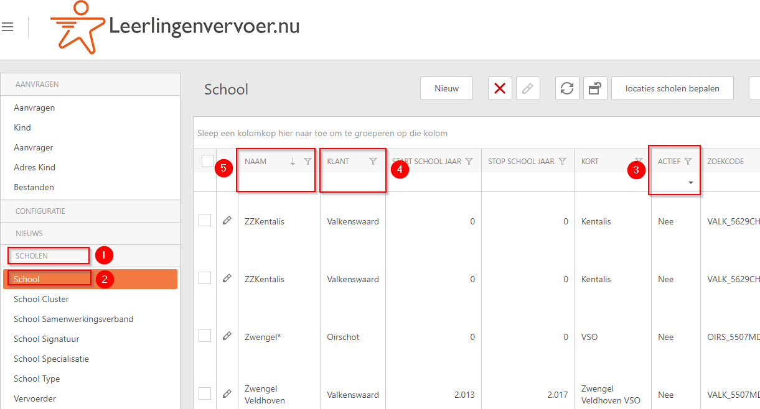Click the red delete (X) icon
Viewport: 760px width, 409px height.
click(500, 88)
